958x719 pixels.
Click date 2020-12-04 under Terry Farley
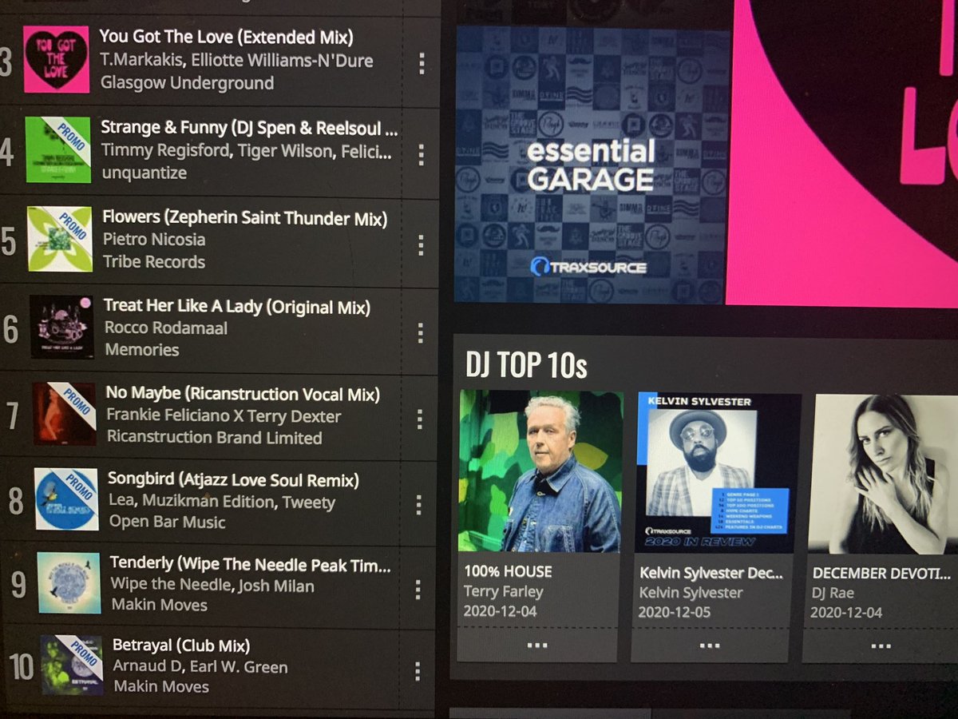point(500,612)
